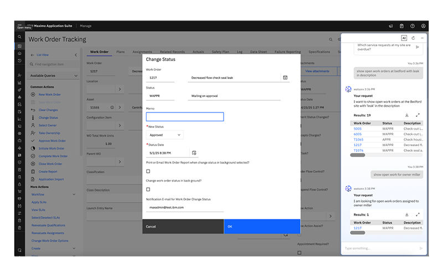Check Print or Email Work Order Report box
The width and height of the screenshot is (443, 277).
(148, 171)
